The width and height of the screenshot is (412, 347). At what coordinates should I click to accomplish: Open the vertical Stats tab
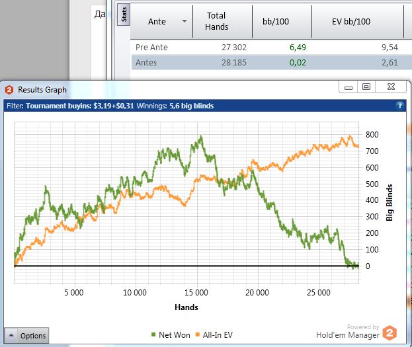coord(124,15)
